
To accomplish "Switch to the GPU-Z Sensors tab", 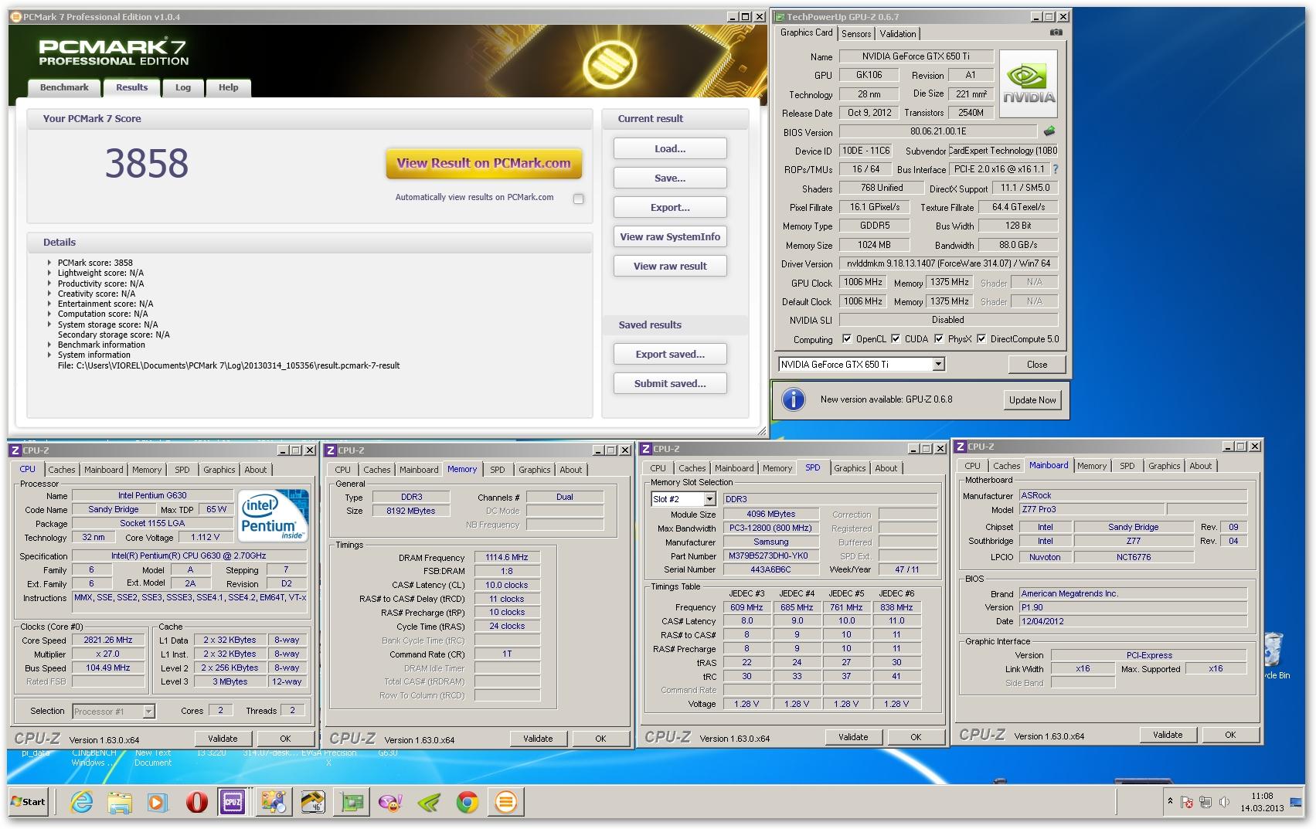I will click(x=856, y=34).
